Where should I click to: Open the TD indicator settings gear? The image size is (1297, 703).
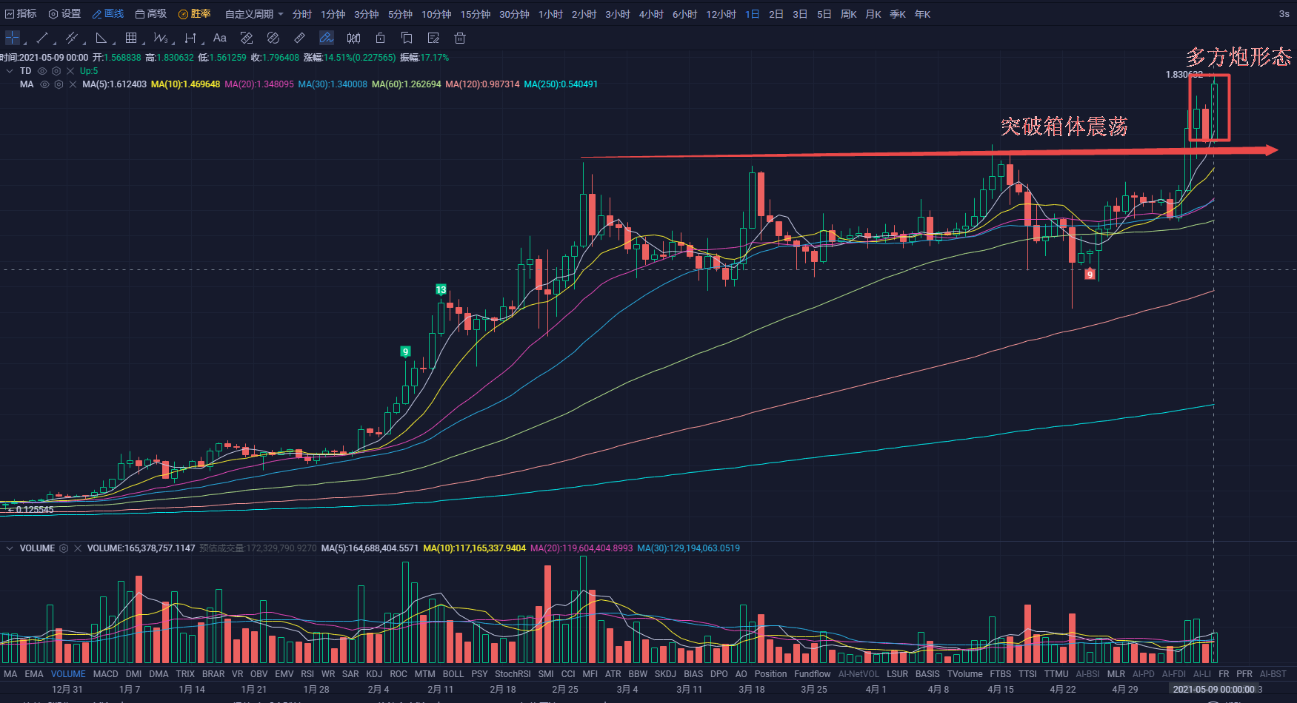click(56, 71)
